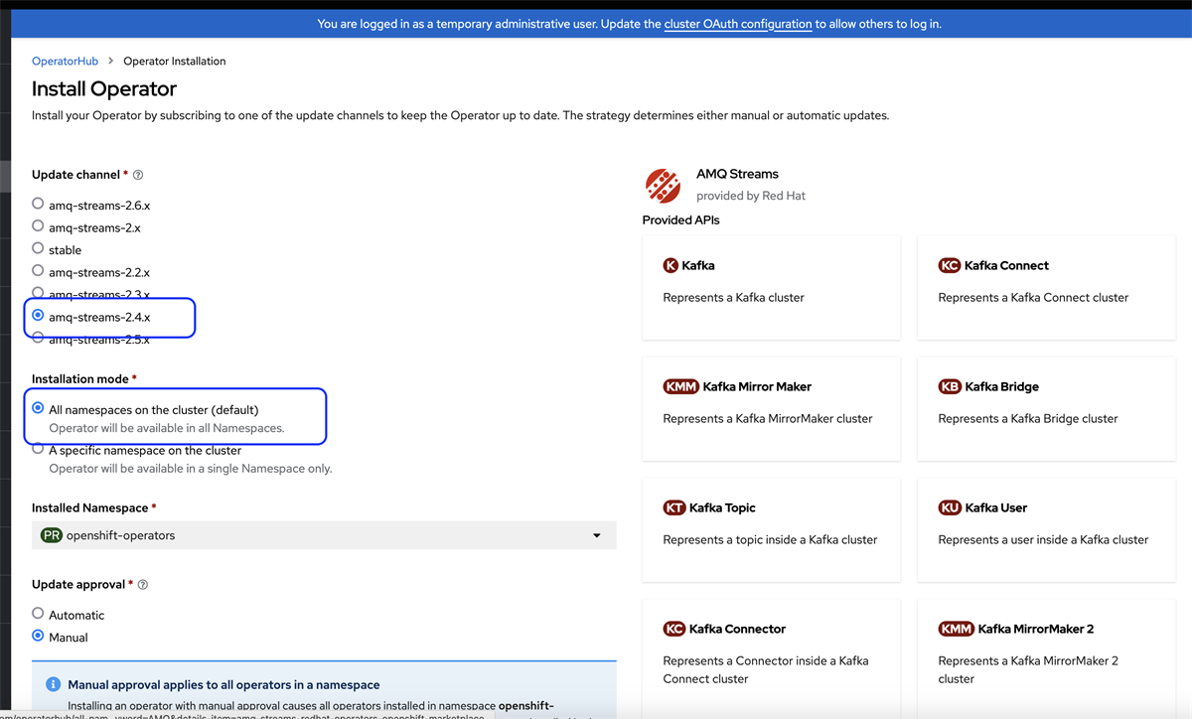The image size is (1192, 719).
Task: Click the Kafka K badge icon
Action: pos(670,265)
